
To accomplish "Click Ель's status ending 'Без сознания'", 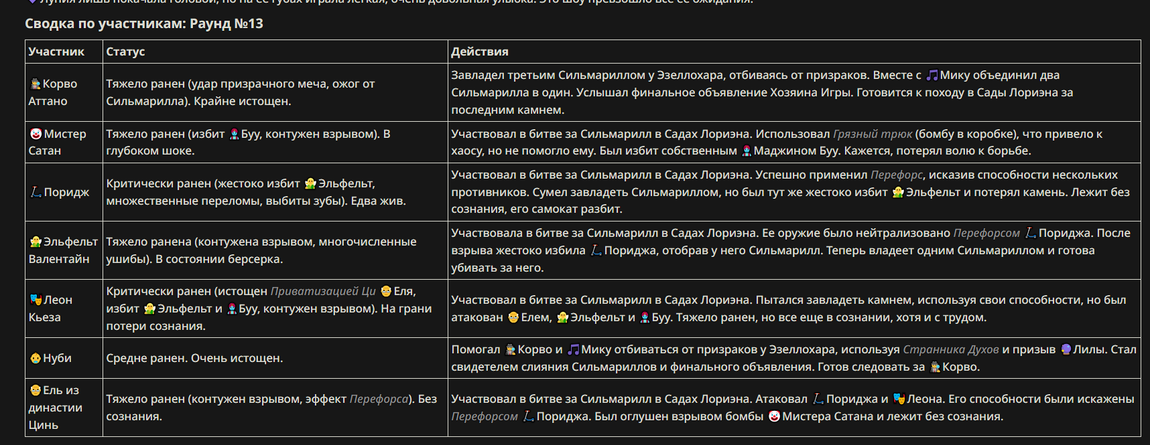I will coord(271,408).
